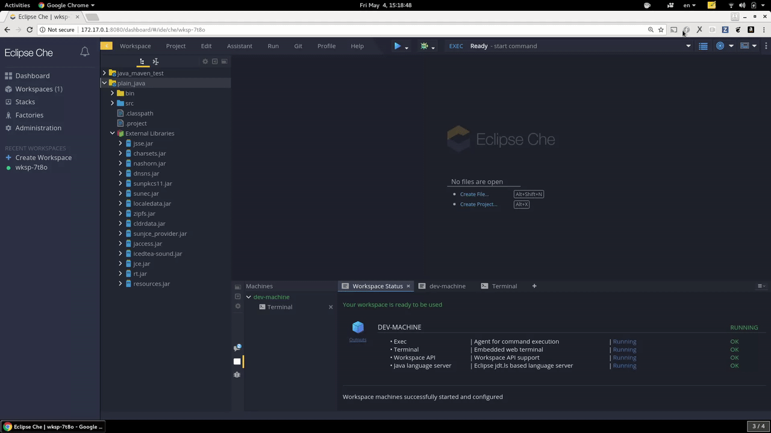Click the panel layout icon in toolbar
The width and height of the screenshot is (771, 433).
(744, 46)
